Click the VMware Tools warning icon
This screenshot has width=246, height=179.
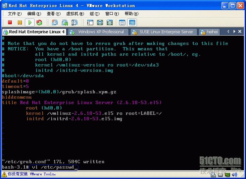(x=4, y=174)
